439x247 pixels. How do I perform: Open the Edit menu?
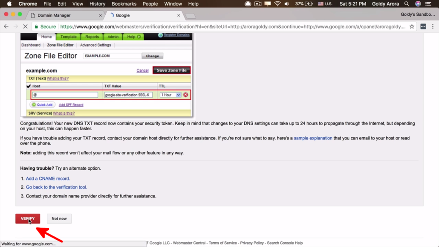click(x=62, y=4)
